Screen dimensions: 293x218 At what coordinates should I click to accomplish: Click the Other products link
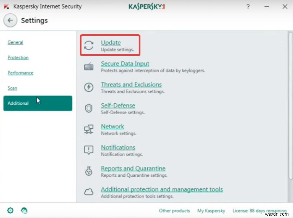[174, 211]
